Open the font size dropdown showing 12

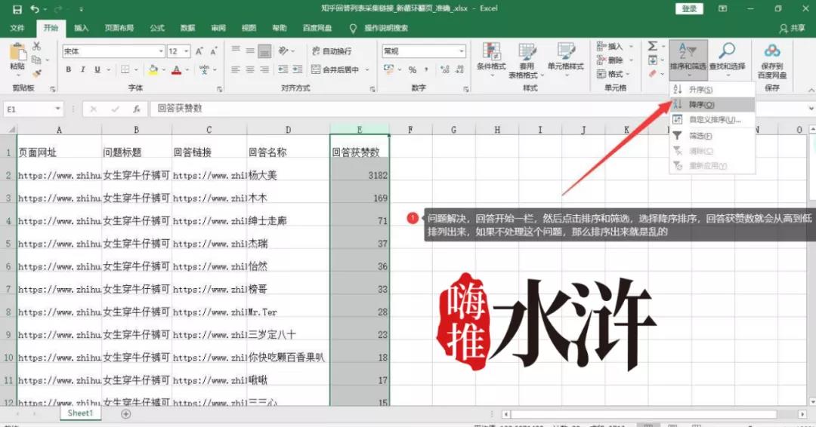(x=187, y=51)
